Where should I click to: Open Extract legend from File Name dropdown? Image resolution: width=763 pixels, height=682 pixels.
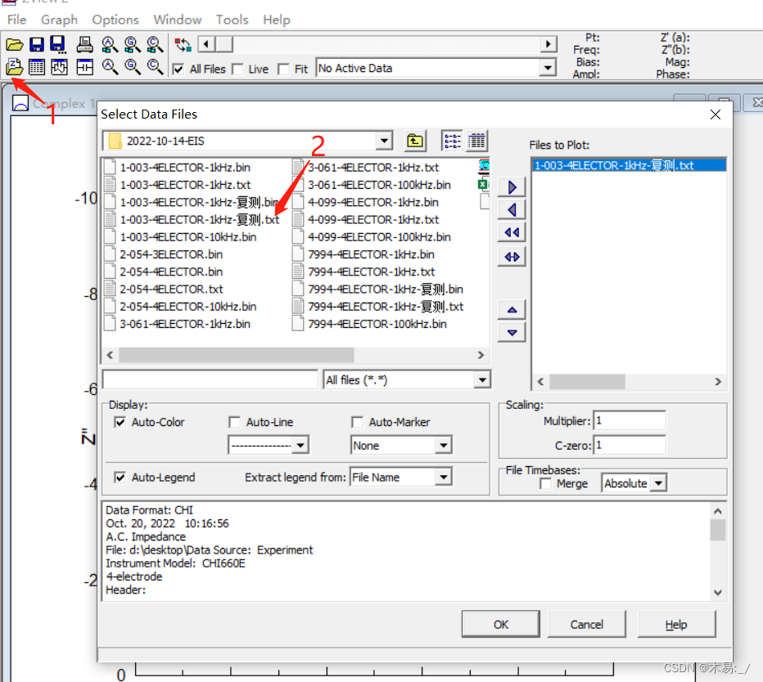pyautogui.click(x=443, y=477)
